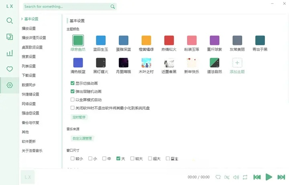
Task: Uncheck 显示切换动画 checkbox
Action: (x=72, y=83)
